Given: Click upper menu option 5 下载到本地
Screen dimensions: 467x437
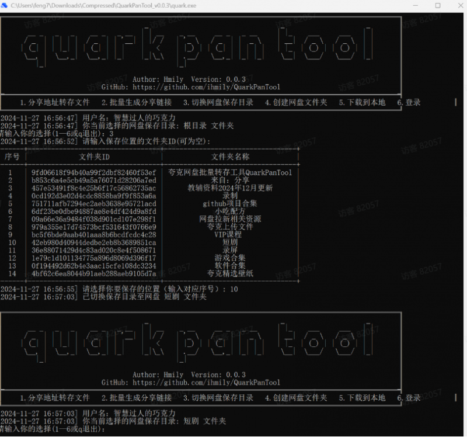Looking at the screenshot, I should pos(362,103).
